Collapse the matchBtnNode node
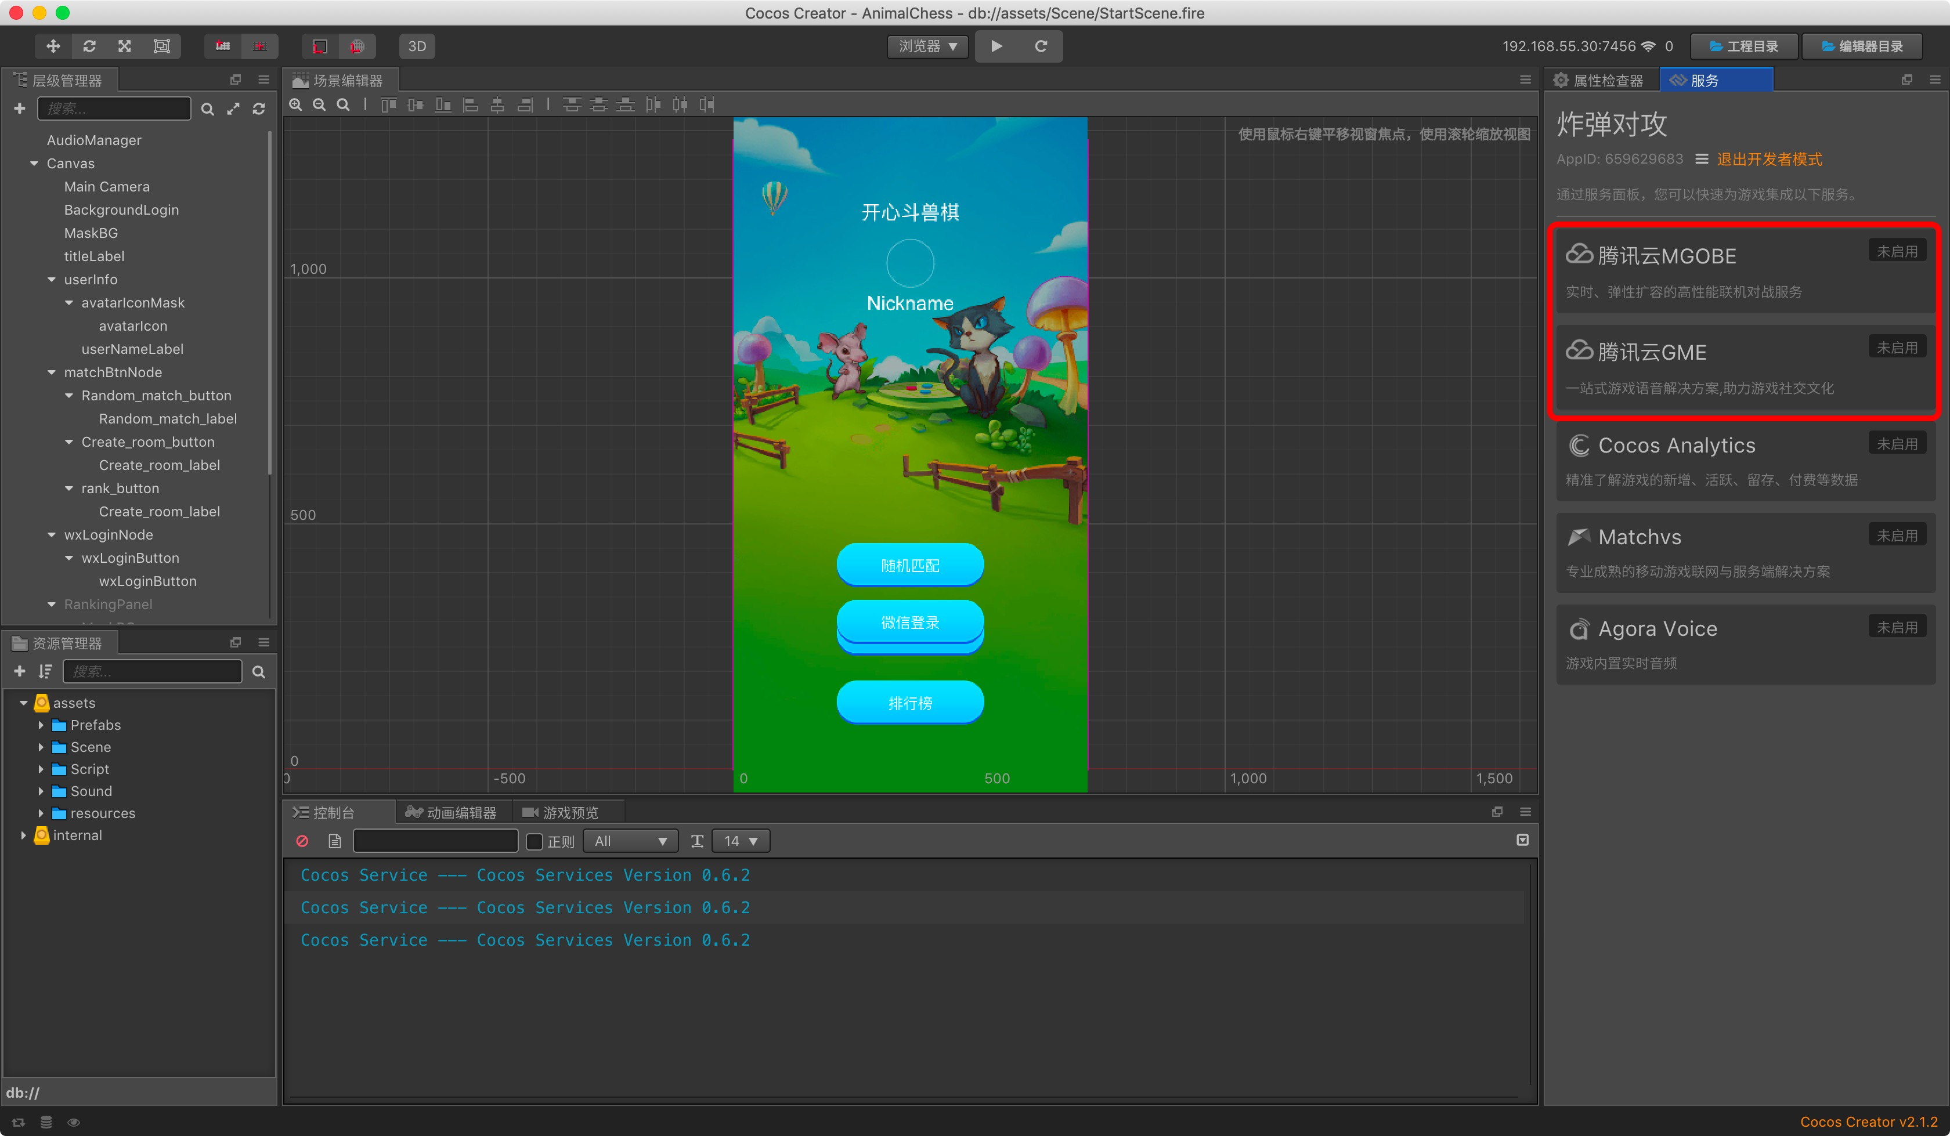This screenshot has height=1136, width=1950. pos(51,372)
